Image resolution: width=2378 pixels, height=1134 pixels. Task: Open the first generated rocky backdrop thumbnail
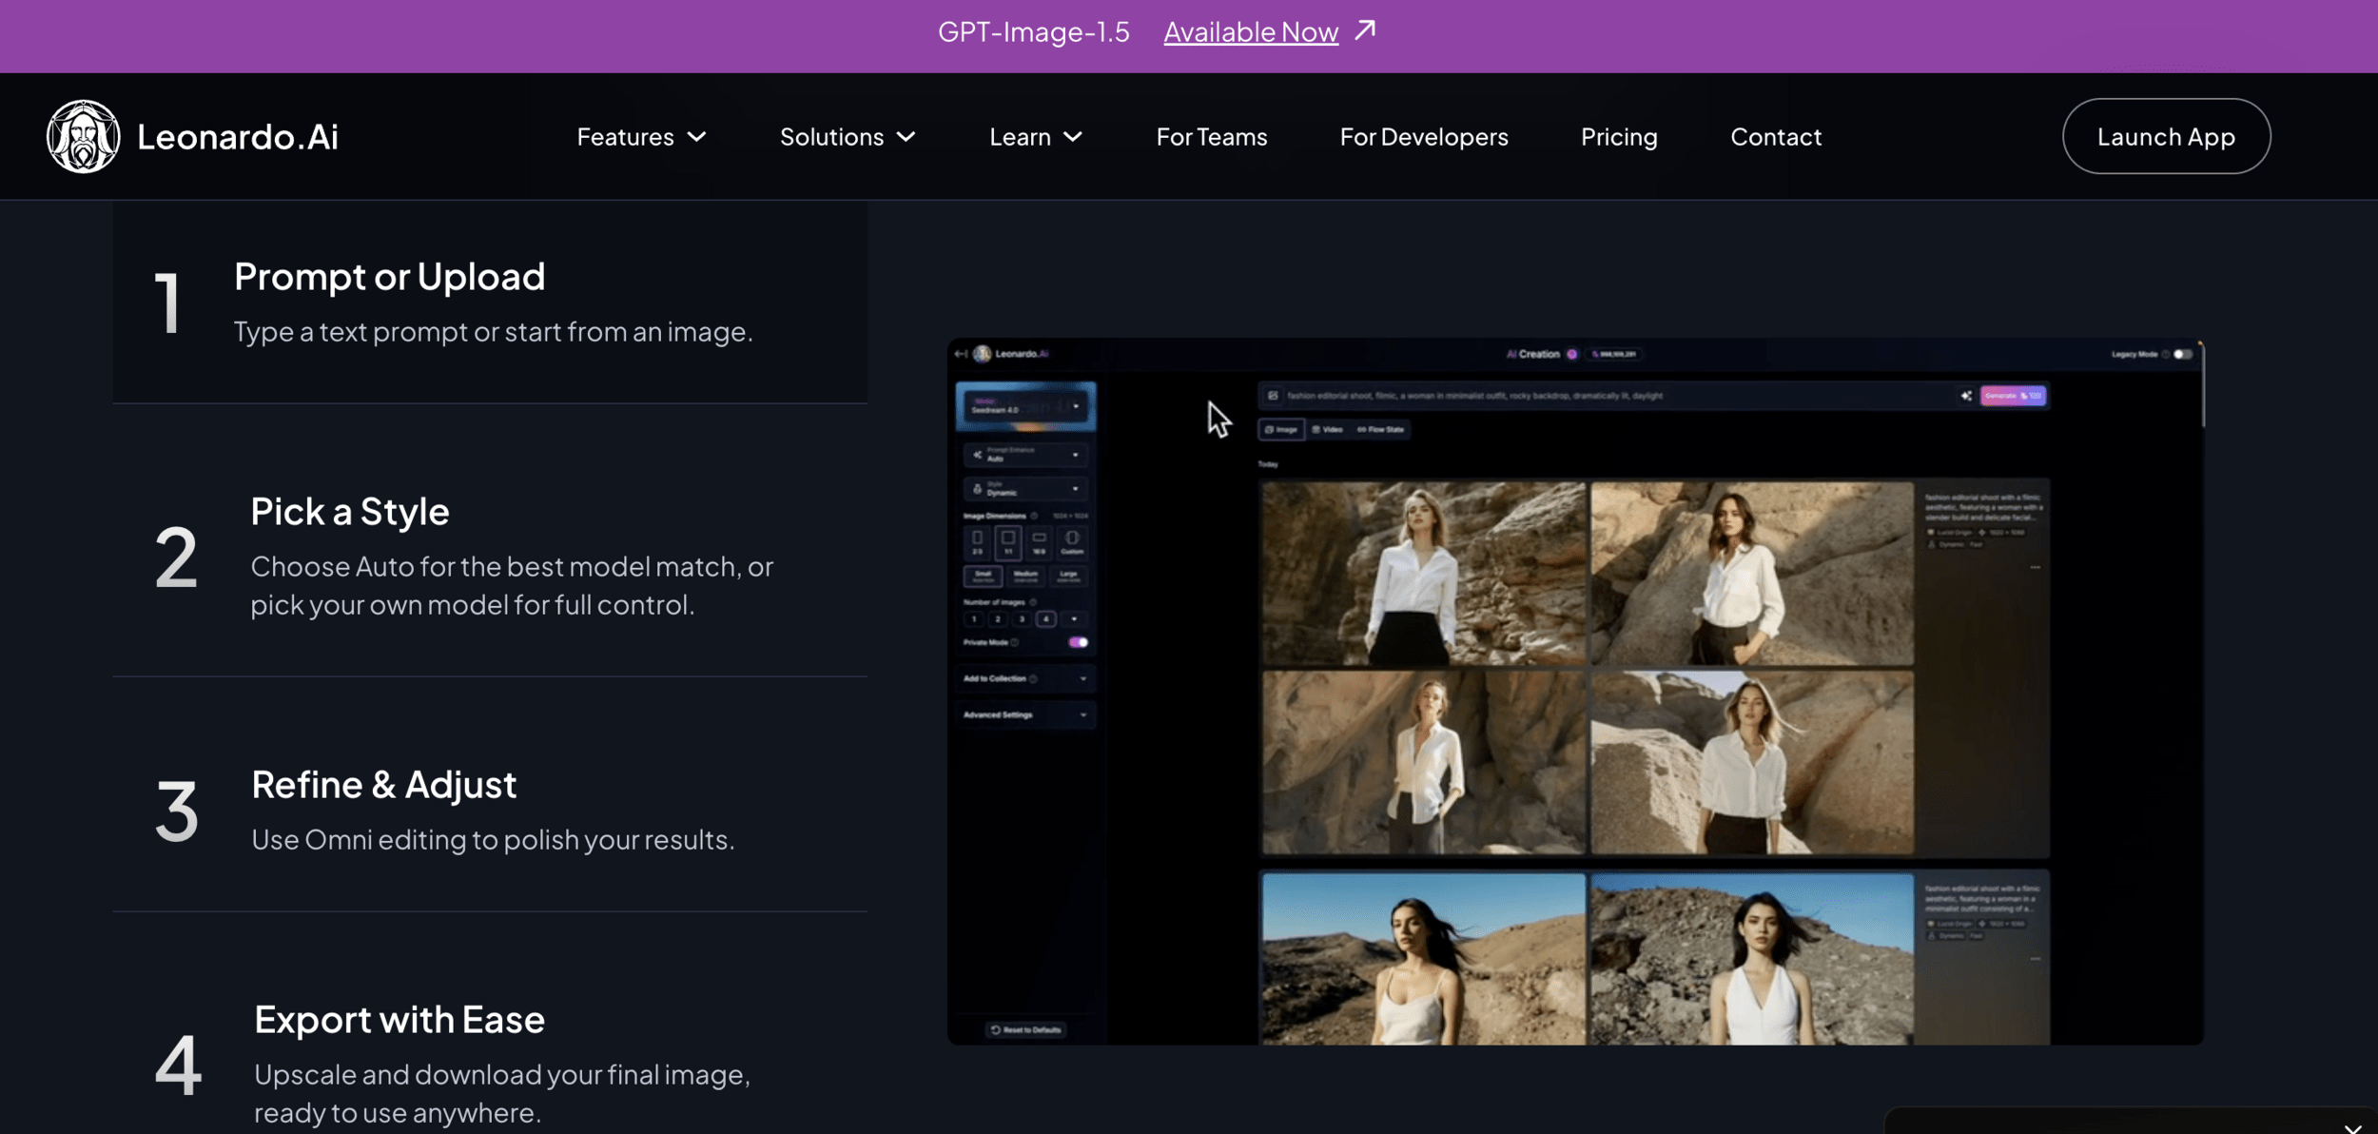1423,573
